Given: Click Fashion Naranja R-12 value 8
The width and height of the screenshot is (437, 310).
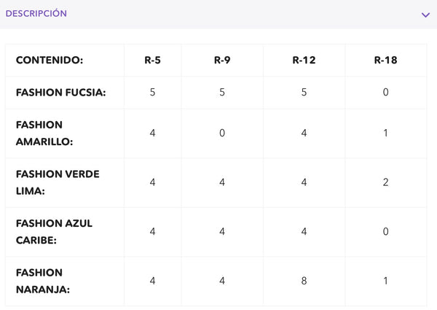Looking at the screenshot, I should click(304, 281).
